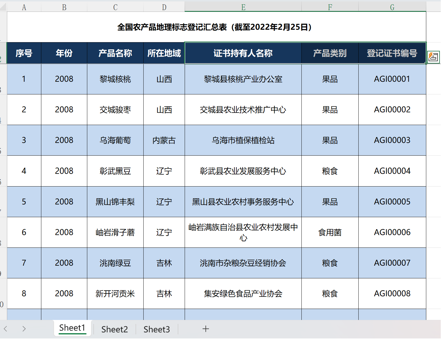Select certificate number AGI00006
Viewport: 441px width, 339px height.
pyautogui.click(x=392, y=232)
